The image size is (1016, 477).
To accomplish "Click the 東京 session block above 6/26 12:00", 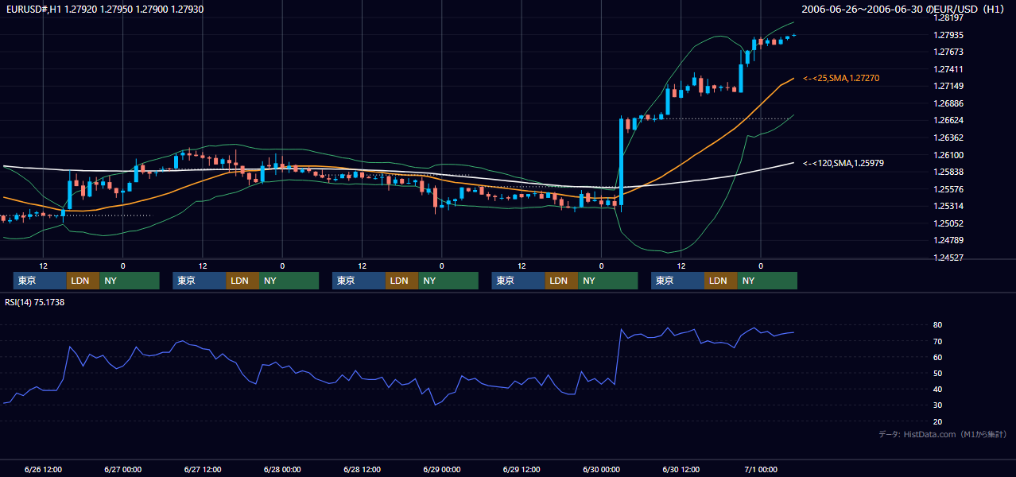I will (x=40, y=281).
